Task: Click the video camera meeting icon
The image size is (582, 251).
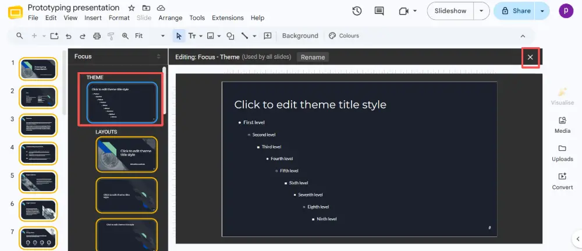Action: point(403,10)
